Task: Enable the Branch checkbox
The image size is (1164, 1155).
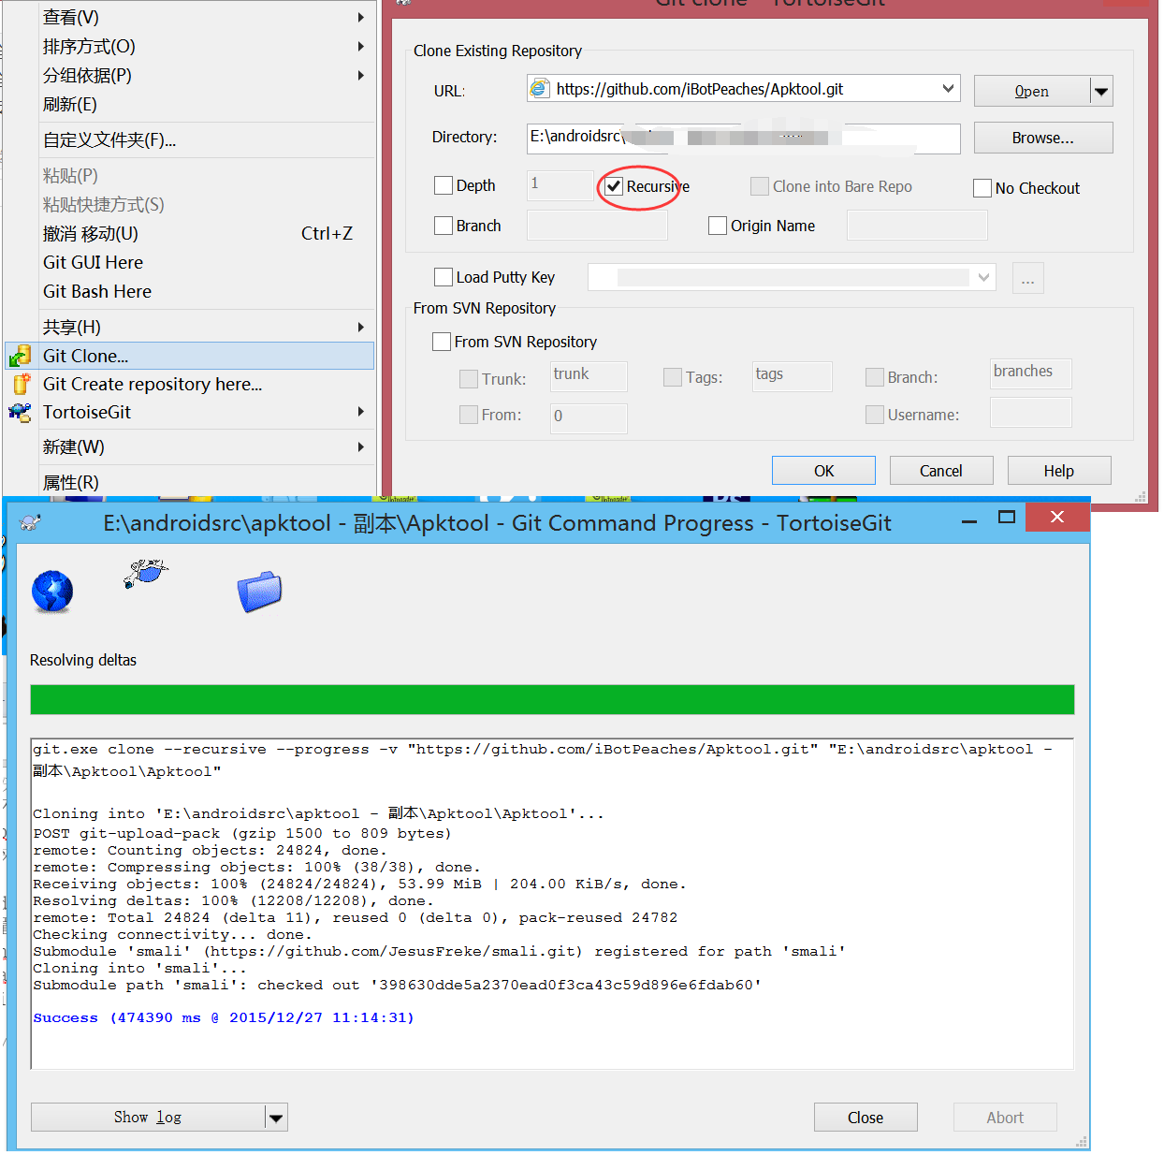Action: coord(444,226)
